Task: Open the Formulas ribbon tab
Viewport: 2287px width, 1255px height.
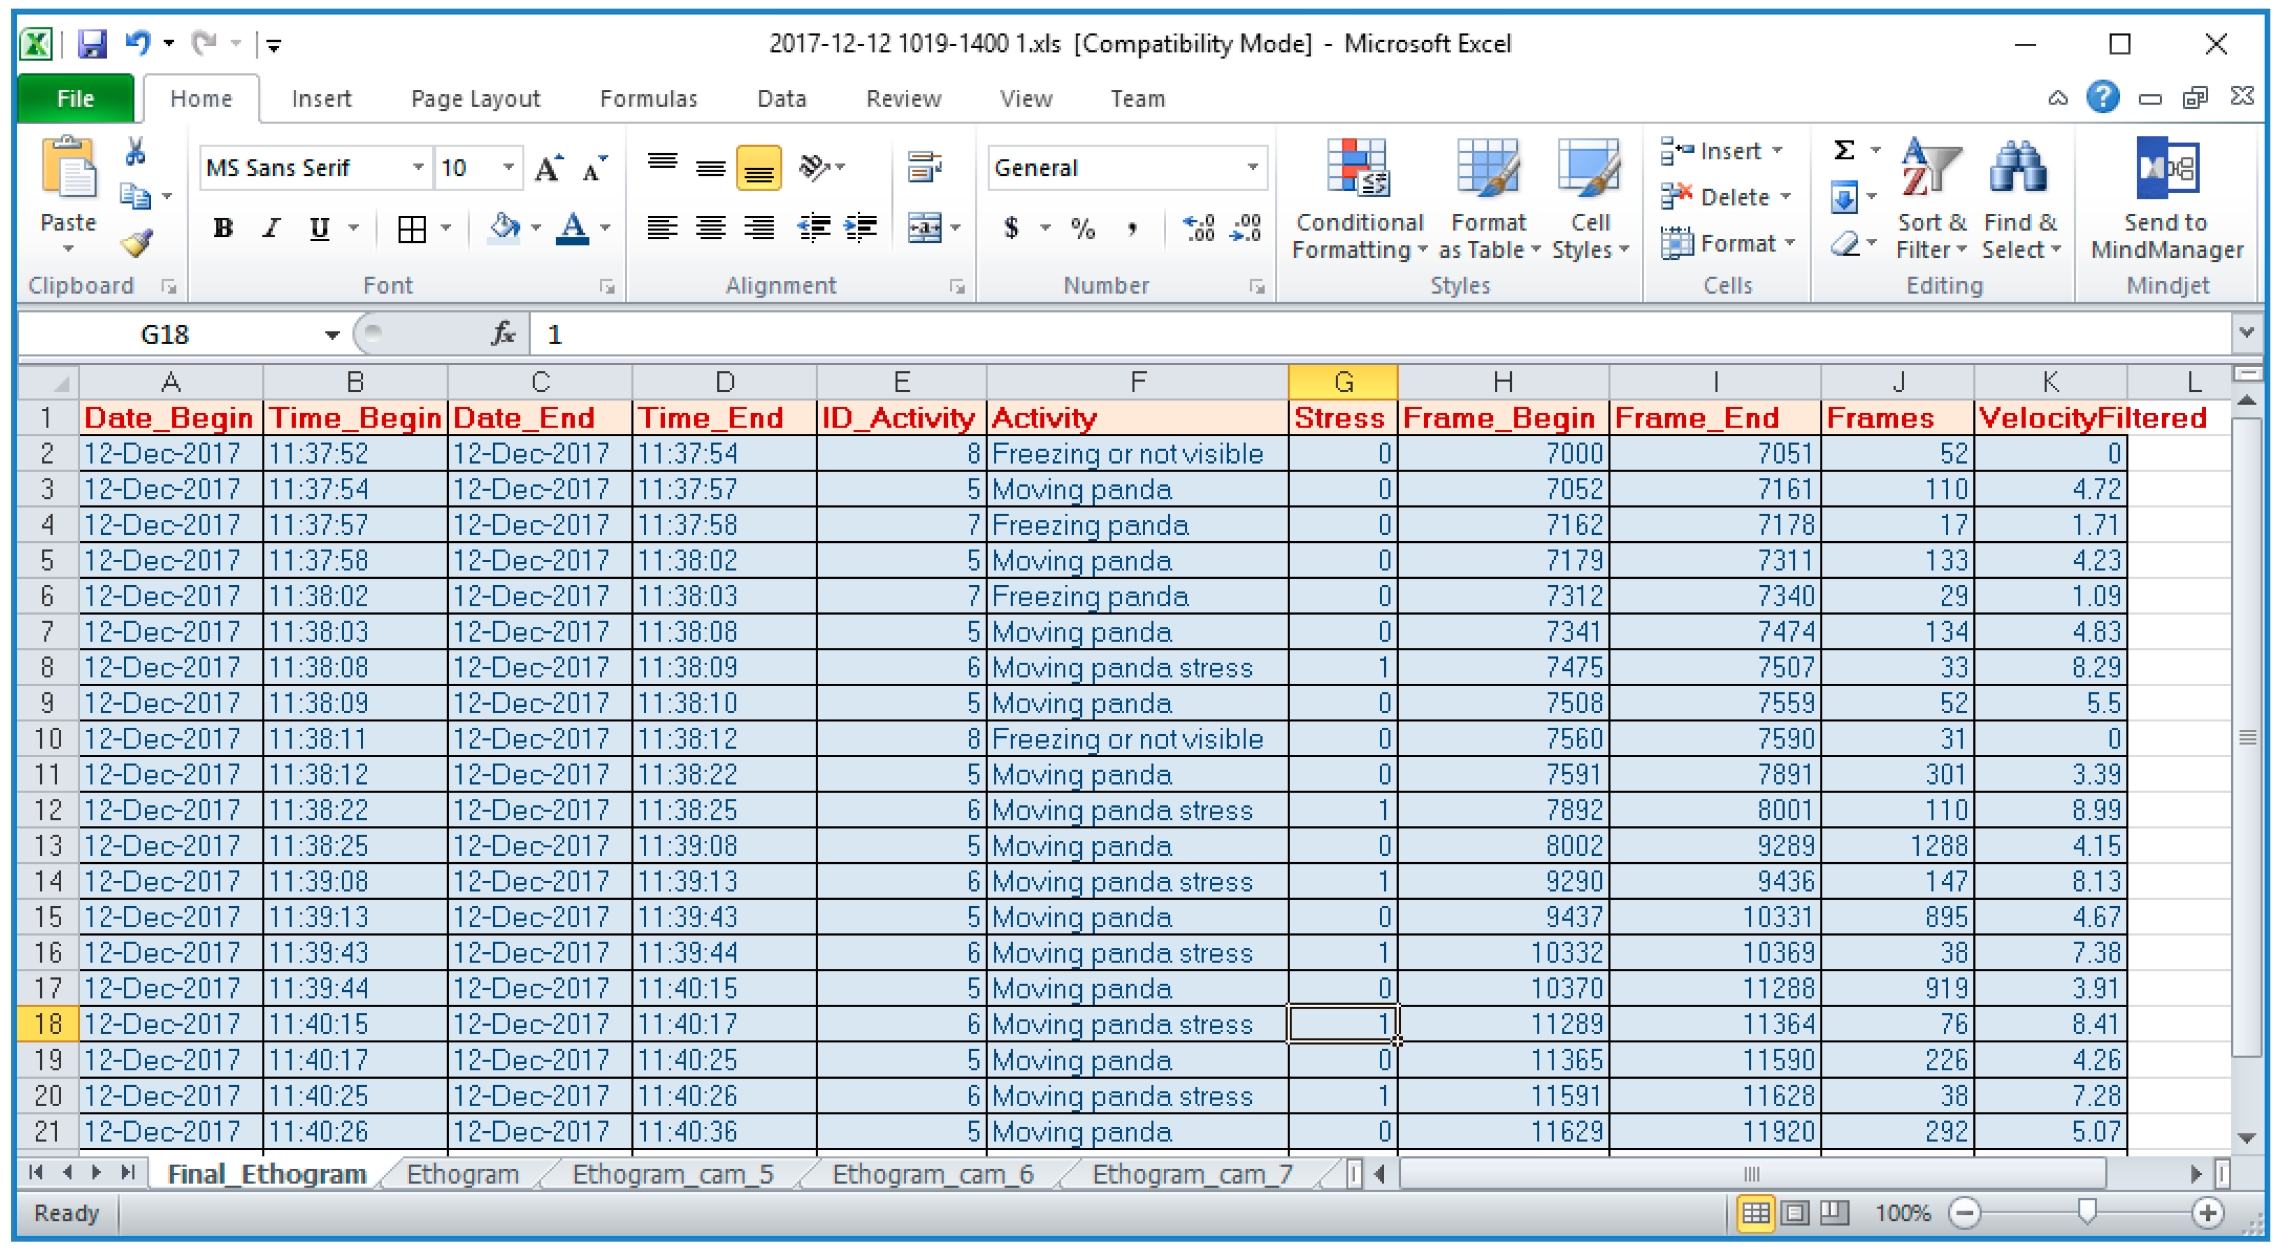Action: (648, 99)
